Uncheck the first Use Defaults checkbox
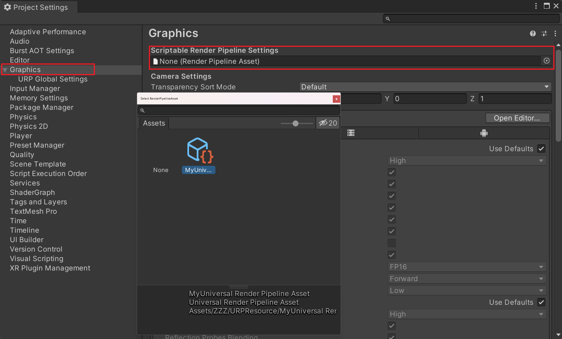This screenshot has height=339, width=562. [541, 149]
